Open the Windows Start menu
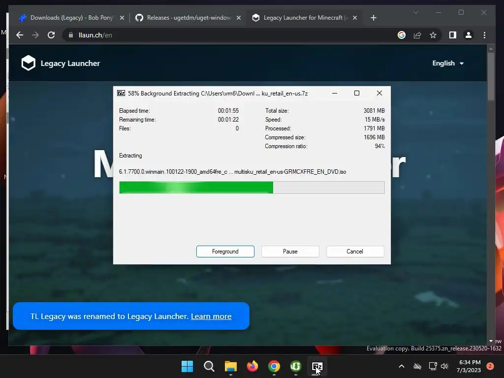Screen dimensions: 504x378 (187, 366)
